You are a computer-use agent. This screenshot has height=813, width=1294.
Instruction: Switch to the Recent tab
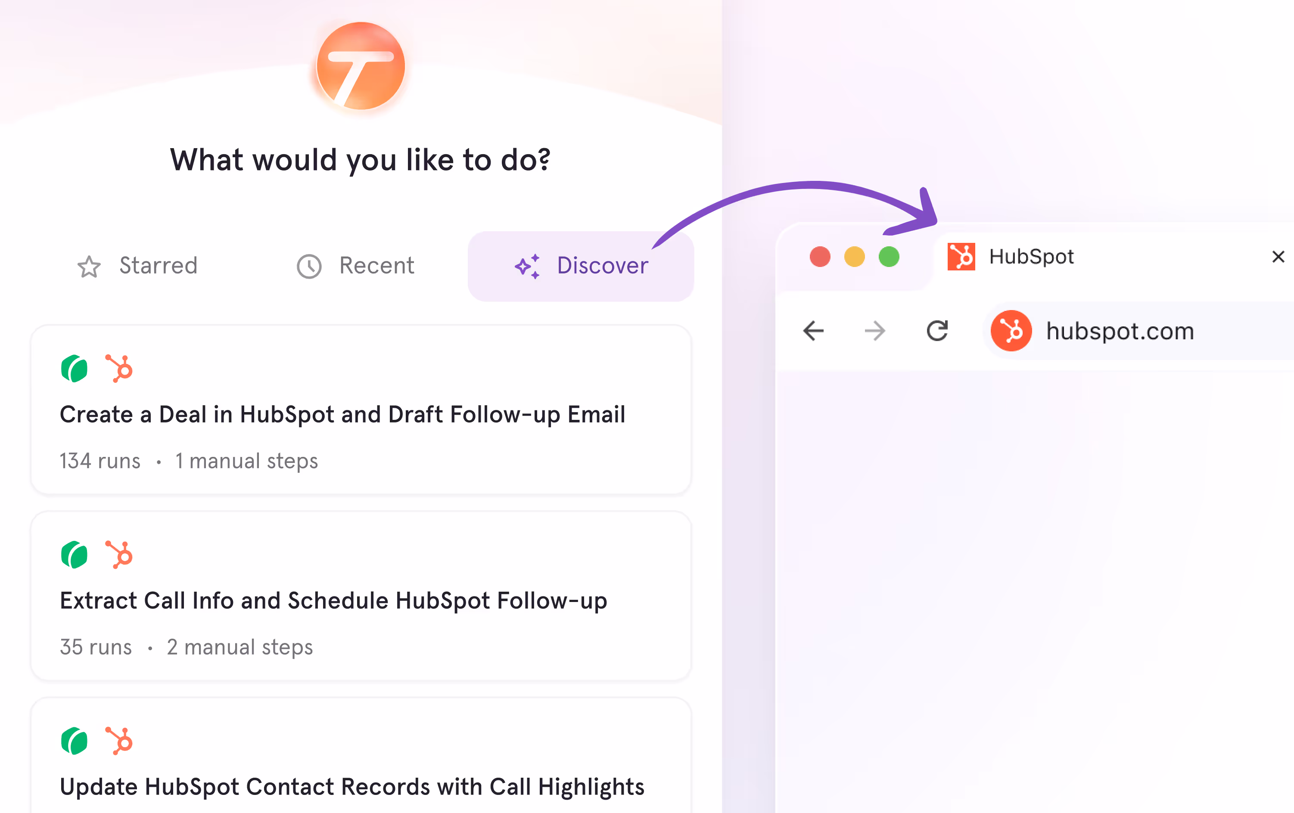pyautogui.click(x=355, y=266)
